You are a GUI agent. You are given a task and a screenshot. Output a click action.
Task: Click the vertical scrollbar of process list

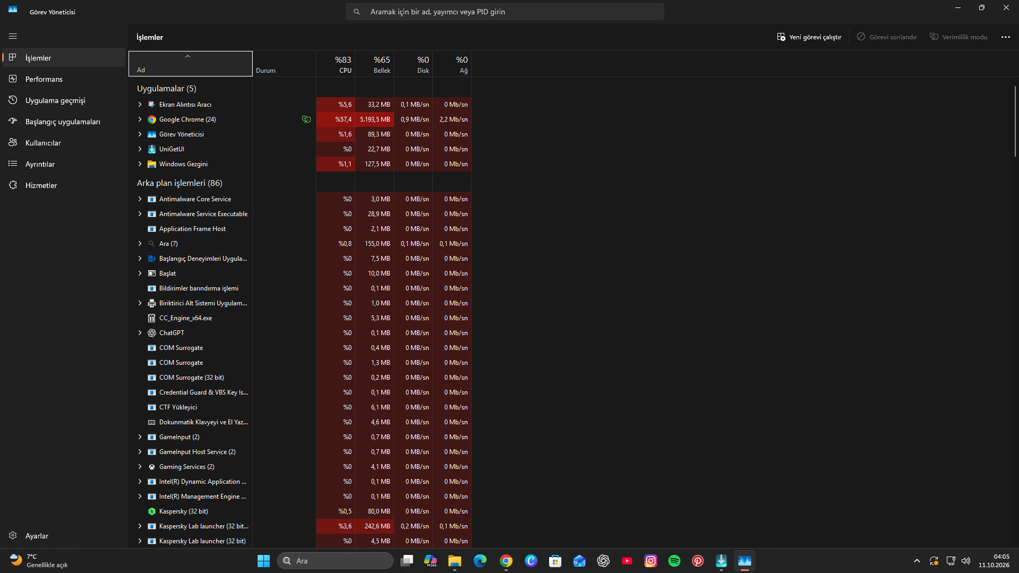click(x=1015, y=121)
